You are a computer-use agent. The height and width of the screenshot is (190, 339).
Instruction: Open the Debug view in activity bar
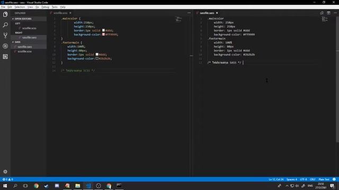click(5, 46)
